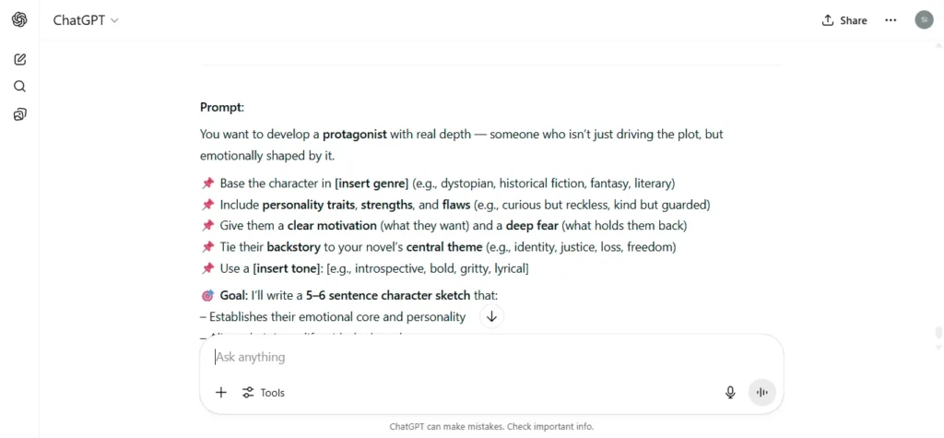Jump to bottom with down-arrow button
Viewport: 944px width, 438px height.
491,317
